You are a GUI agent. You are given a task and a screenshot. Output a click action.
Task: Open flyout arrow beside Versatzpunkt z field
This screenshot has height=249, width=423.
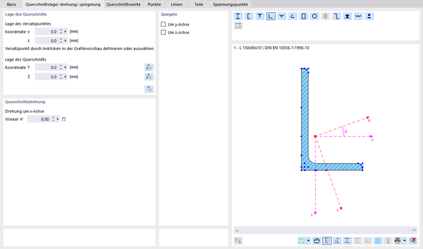point(65,41)
